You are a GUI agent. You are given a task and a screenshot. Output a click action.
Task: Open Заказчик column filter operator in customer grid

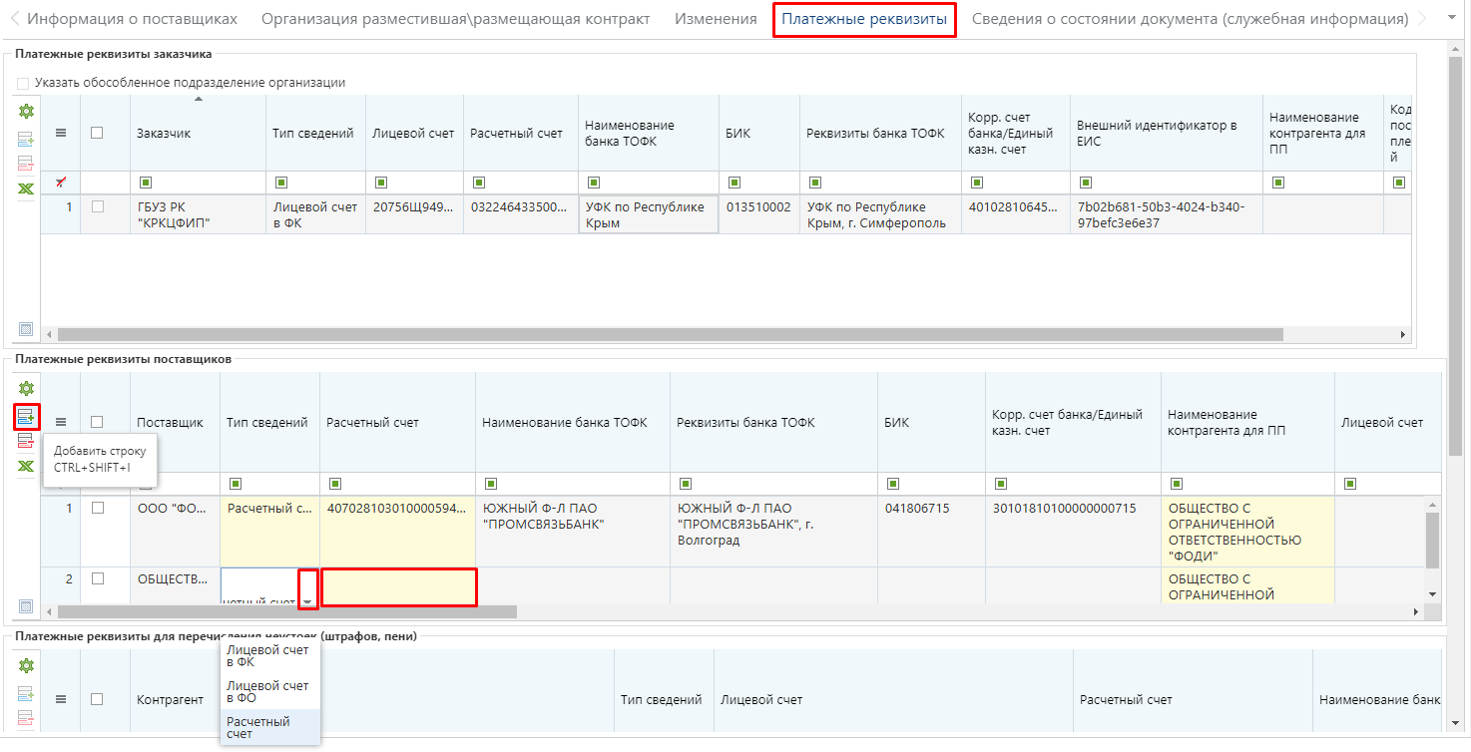pyautogui.click(x=145, y=183)
